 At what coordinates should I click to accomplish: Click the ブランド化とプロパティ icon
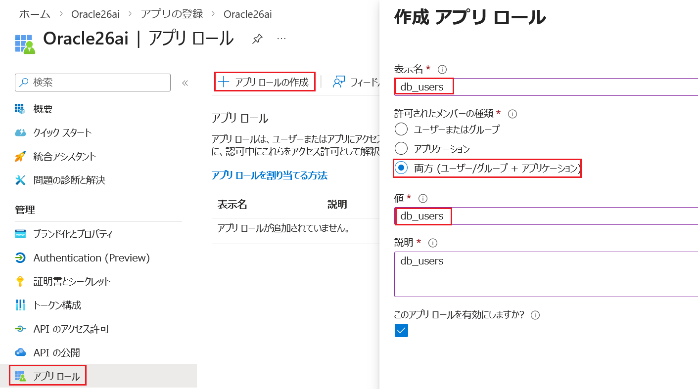point(20,234)
